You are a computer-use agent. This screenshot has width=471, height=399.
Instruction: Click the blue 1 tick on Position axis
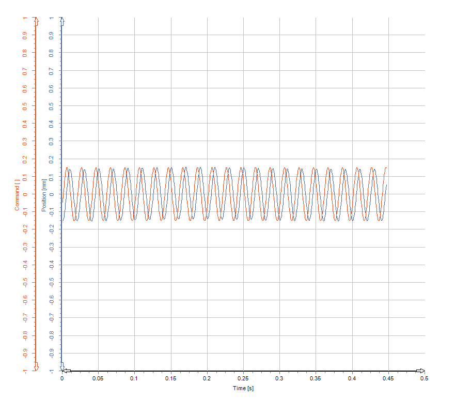click(x=51, y=18)
